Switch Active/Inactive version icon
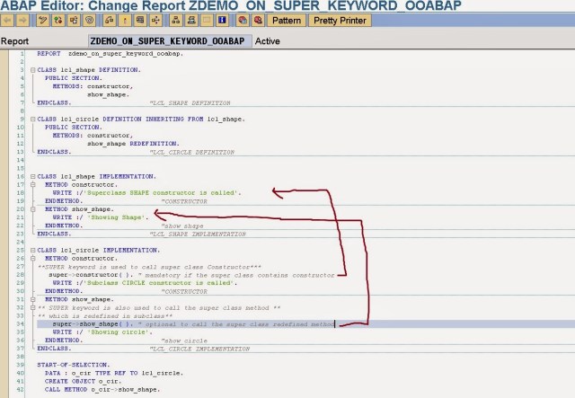This screenshot has height=398, width=575. (x=58, y=20)
